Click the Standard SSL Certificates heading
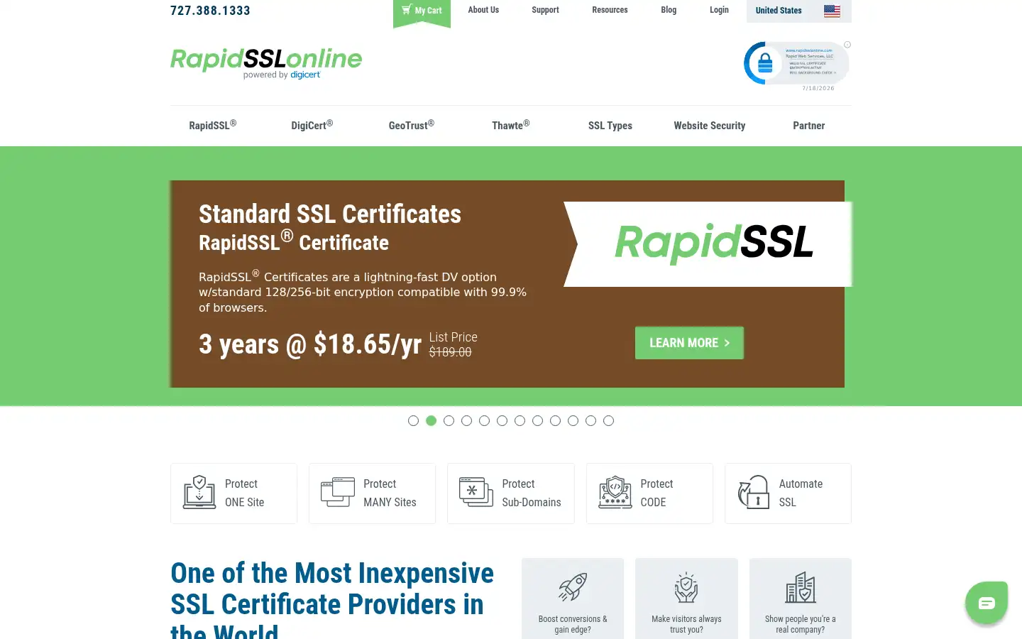The width and height of the screenshot is (1022, 639). 330,214
